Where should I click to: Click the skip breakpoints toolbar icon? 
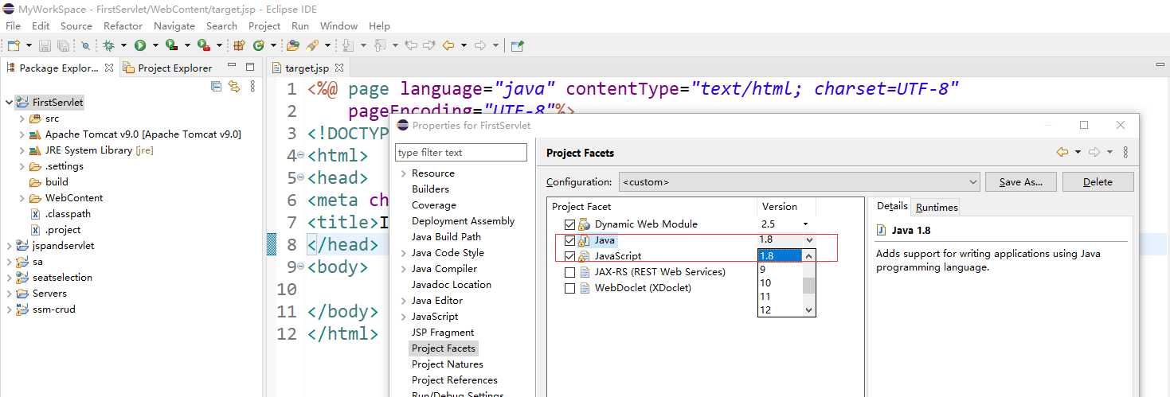85,45
